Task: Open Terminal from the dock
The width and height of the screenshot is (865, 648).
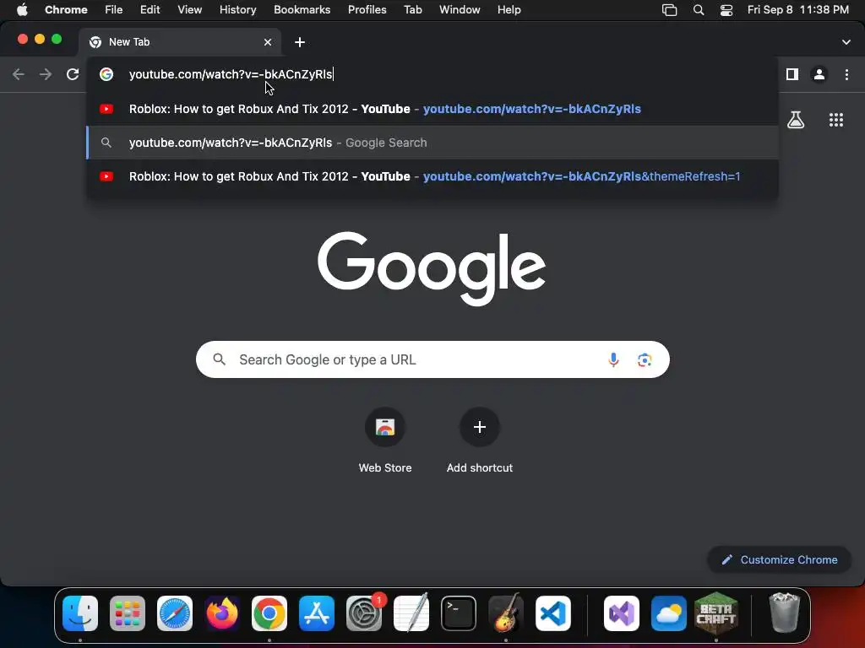Action: pyautogui.click(x=459, y=613)
